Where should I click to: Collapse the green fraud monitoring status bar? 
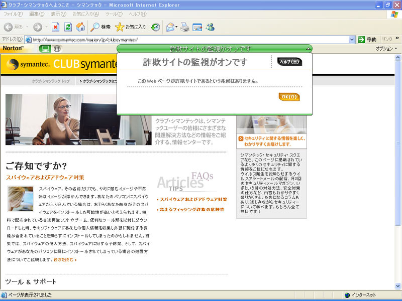(309, 49)
